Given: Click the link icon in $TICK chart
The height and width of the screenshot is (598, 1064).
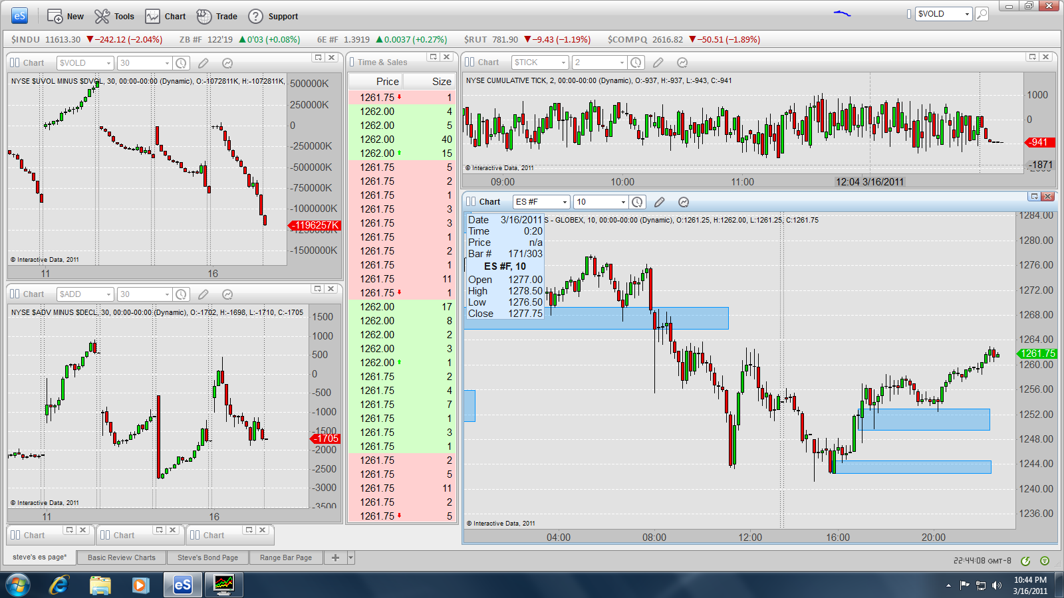Looking at the screenshot, I should 470,62.
